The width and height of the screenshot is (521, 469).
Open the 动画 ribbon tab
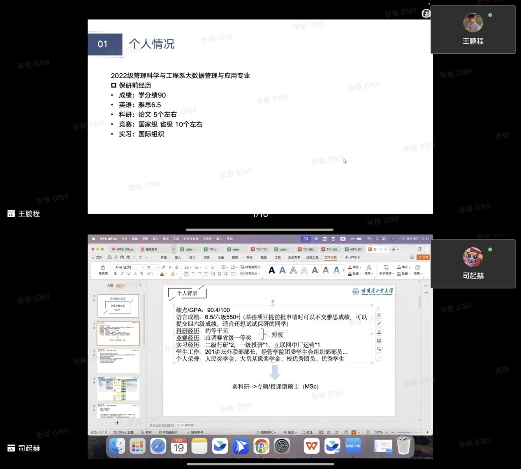tap(221, 258)
